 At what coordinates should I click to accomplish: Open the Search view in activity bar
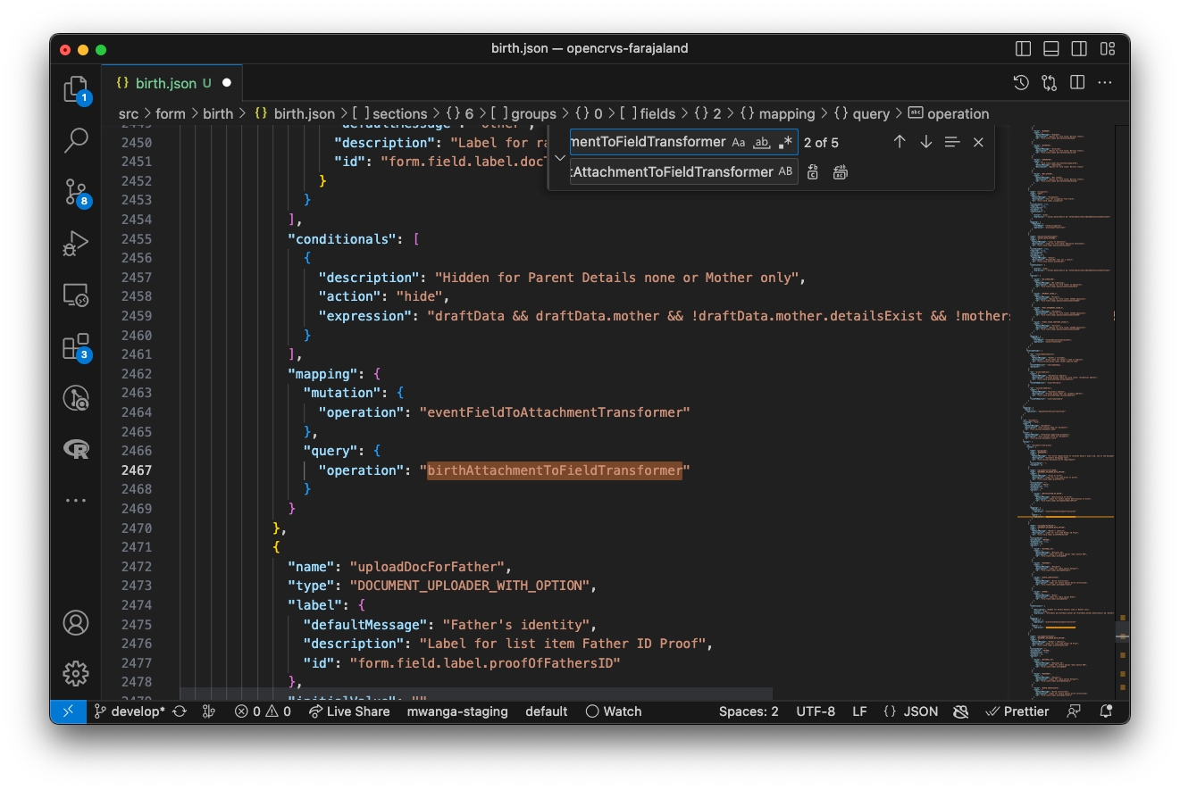[76, 139]
